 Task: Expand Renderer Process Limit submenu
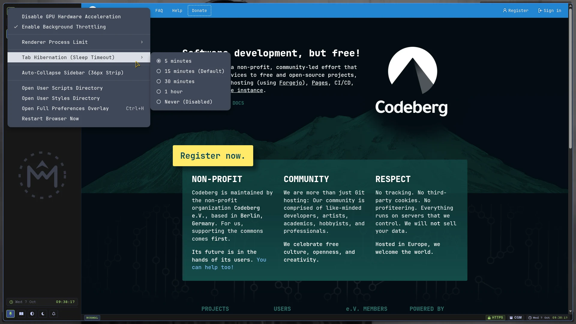(x=79, y=42)
